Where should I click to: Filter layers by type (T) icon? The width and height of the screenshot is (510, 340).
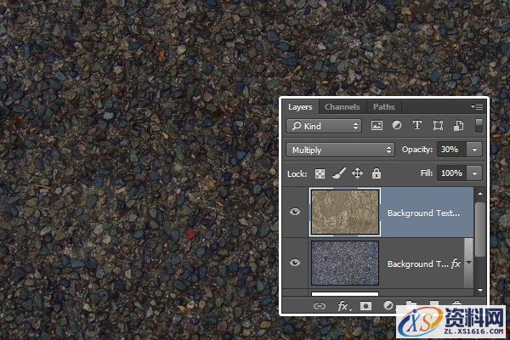pyautogui.click(x=417, y=126)
